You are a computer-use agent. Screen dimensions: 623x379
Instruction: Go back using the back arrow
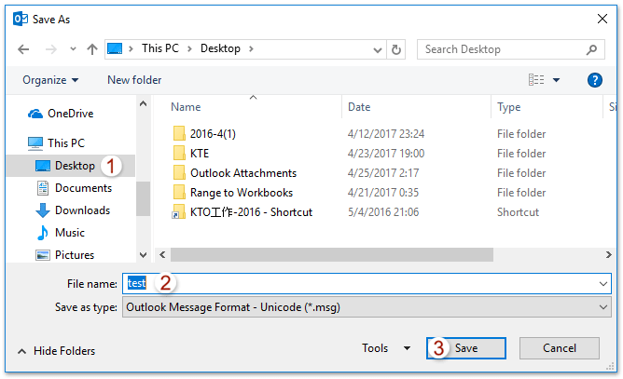coord(23,49)
